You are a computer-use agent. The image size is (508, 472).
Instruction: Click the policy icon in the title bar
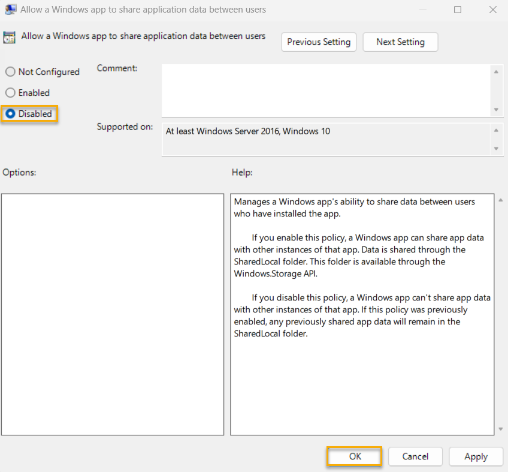[10, 9]
